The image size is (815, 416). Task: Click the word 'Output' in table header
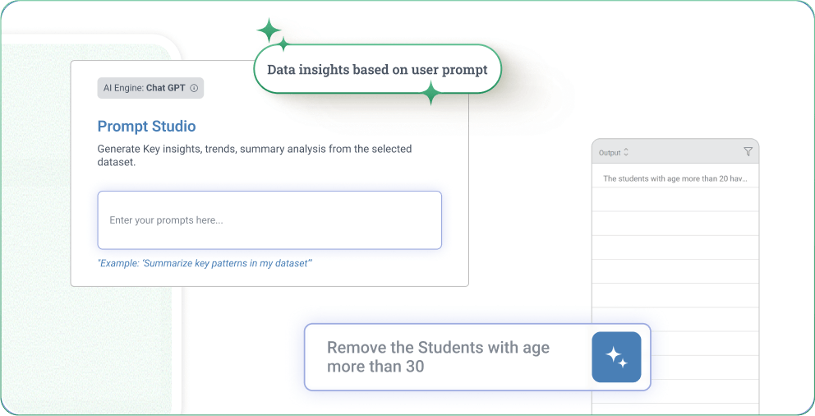[x=610, y=152]
